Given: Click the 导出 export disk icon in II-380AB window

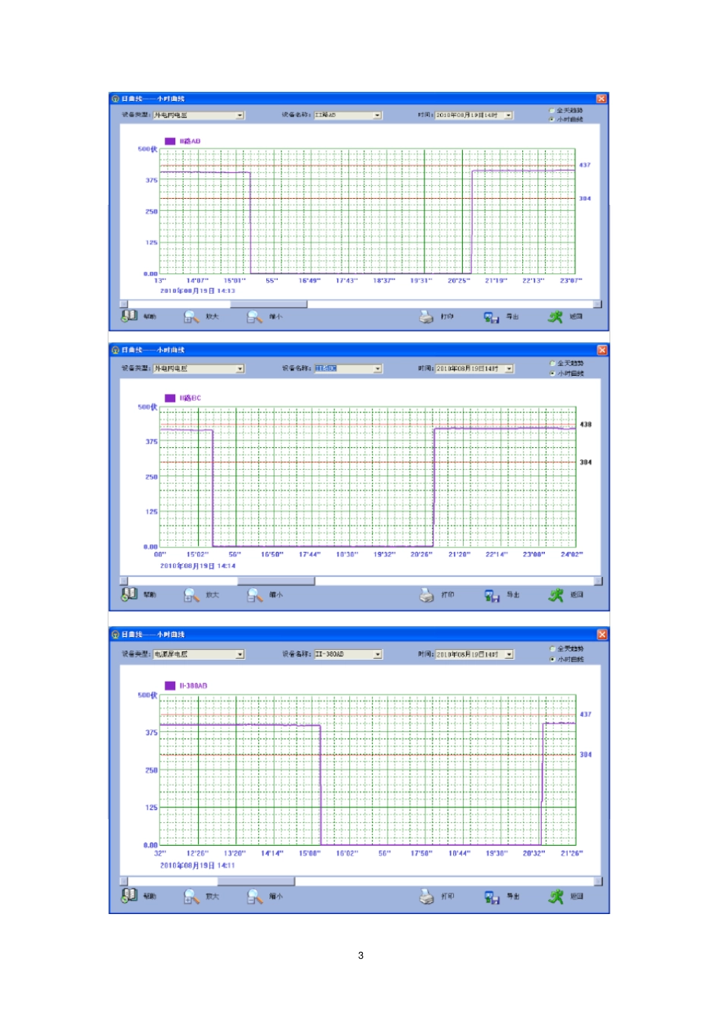Looking at the screenshot, I should point(492,897).
